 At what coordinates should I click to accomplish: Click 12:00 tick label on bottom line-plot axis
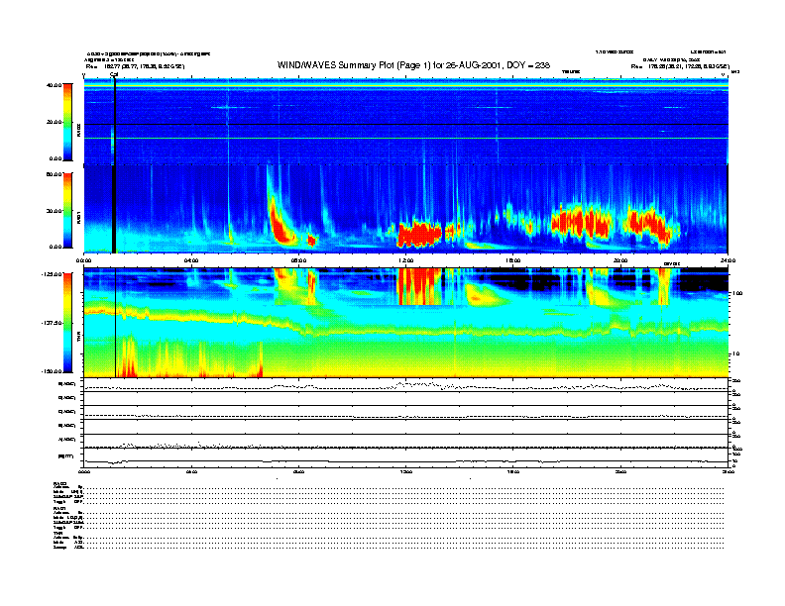click(x=405, y=471)
